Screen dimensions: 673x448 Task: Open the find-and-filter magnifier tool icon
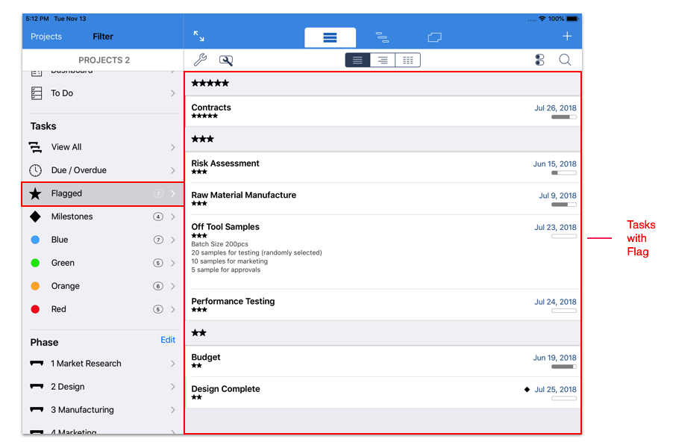click(x=225, y=60)
